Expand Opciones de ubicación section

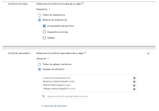point(54,106)
